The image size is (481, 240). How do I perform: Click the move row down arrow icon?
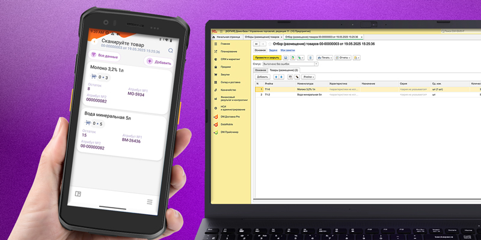click(281, 77)
